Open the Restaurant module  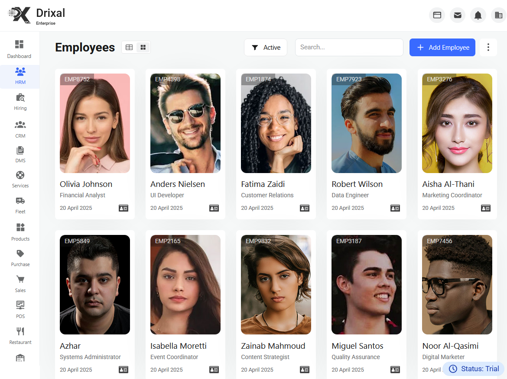[x=20, y=334]
